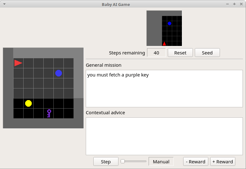
Task: Minimize the Baby AI Game window
Action: click(228, 4)
